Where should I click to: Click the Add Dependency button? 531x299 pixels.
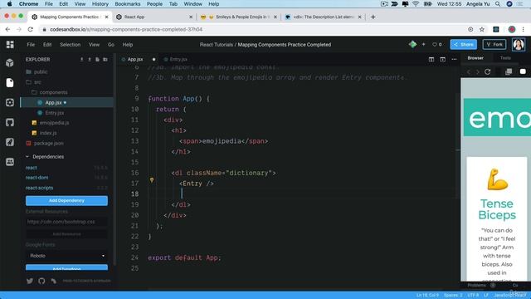tap(66, 200)
